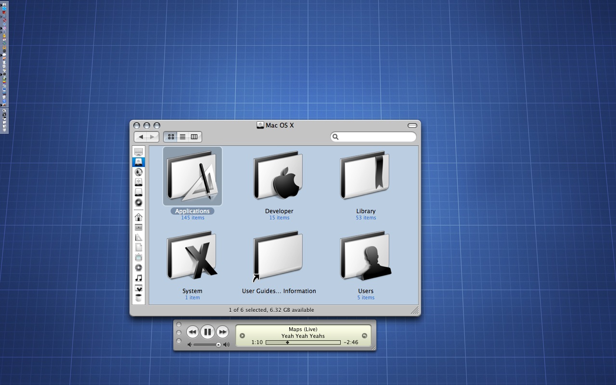Skip to the next track
Screen dimensions: 616x385
click(x=222, y=332)
